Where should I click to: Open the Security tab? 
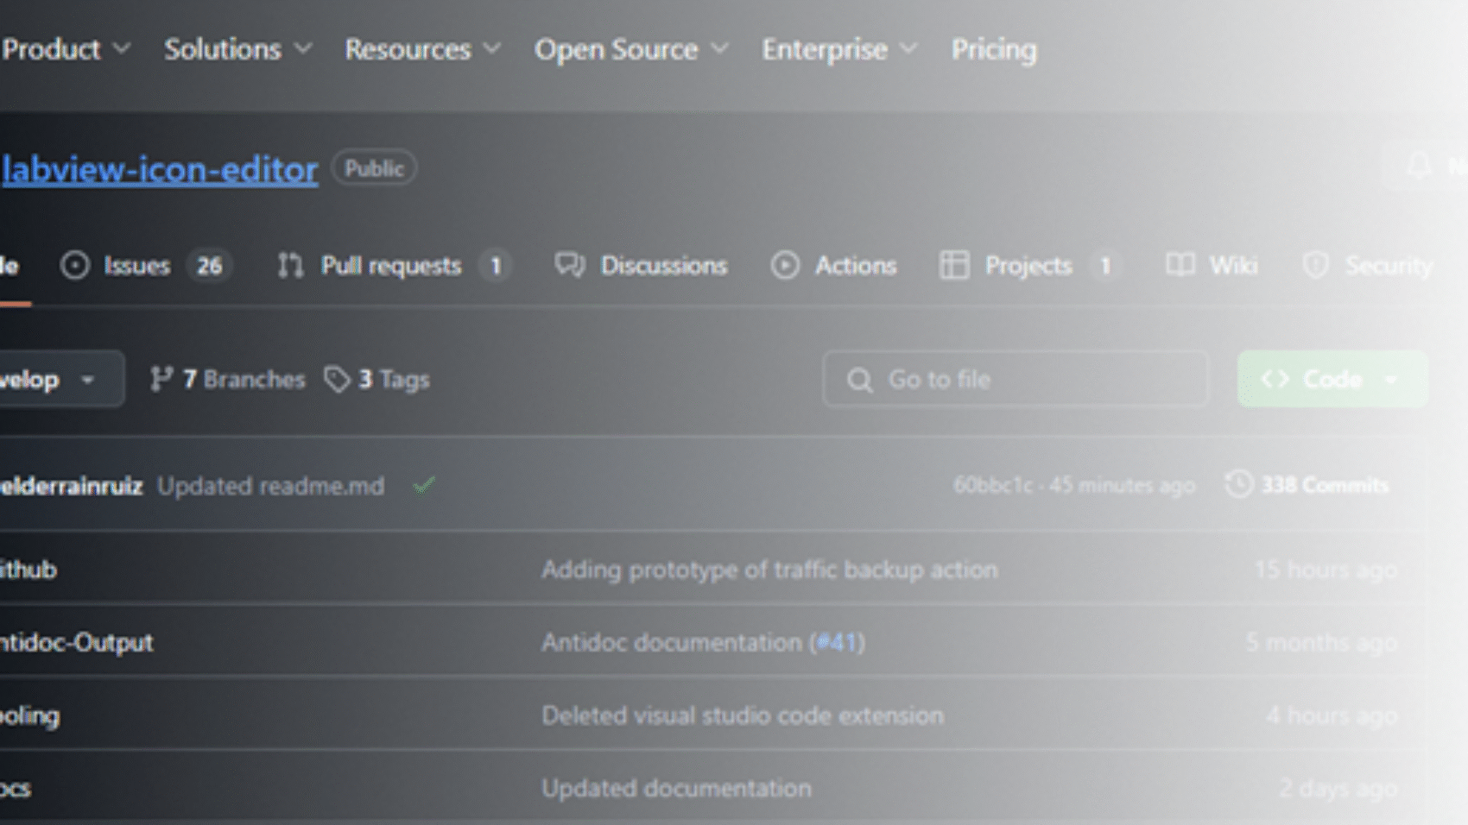click(1368, 265)
